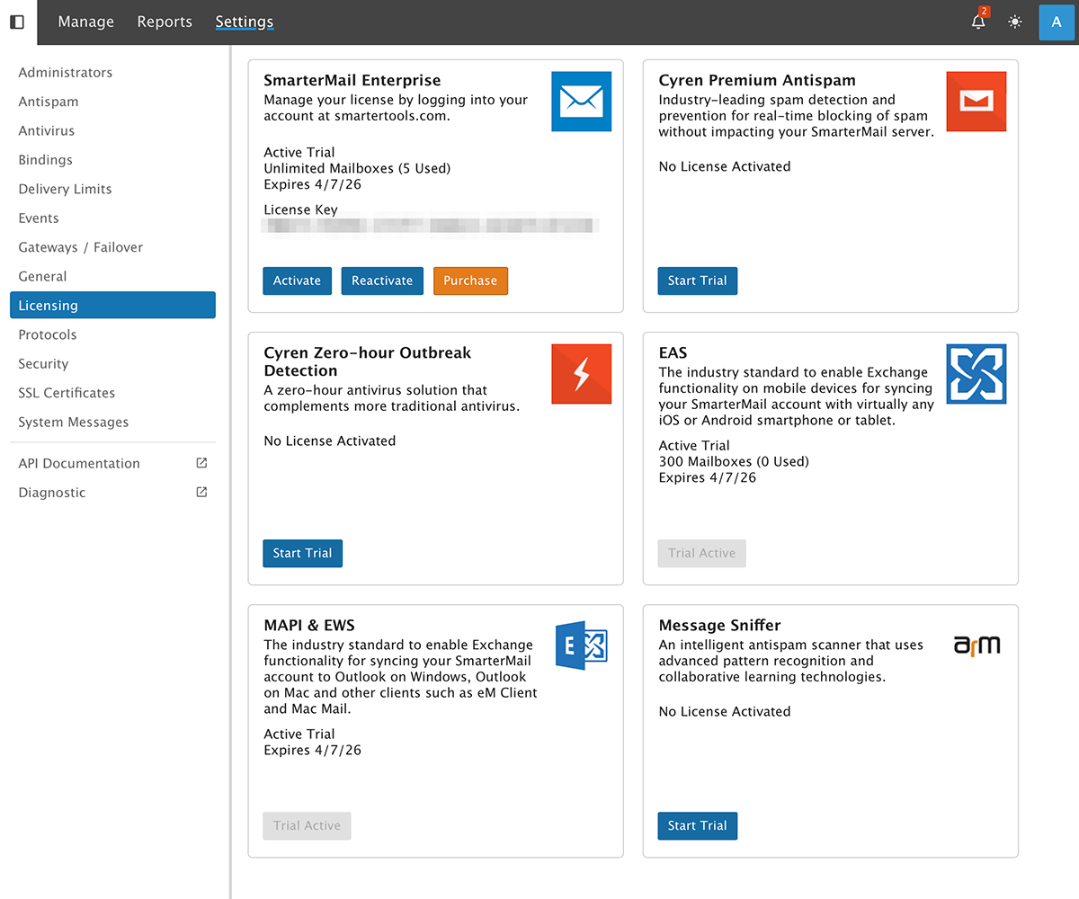Viewport: 1079px width, 899px height.
Task: Click the SmarterMail Enterprise envelope icon
Action: tap(581, 102)
